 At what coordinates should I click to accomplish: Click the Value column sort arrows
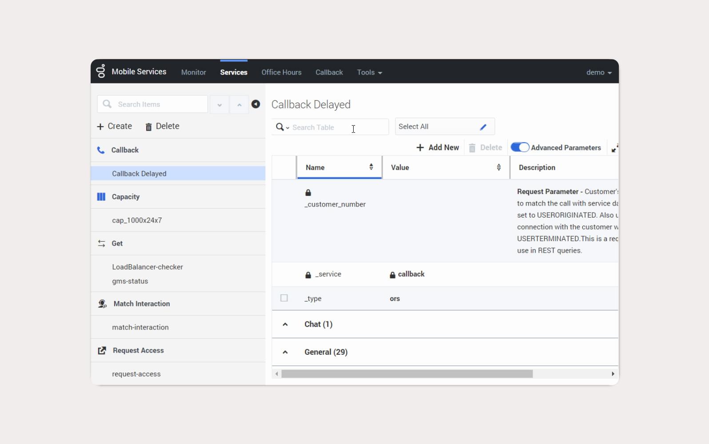pos(498,167)
